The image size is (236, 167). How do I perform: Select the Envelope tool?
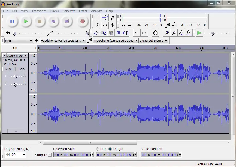click(x=105, y=18)
